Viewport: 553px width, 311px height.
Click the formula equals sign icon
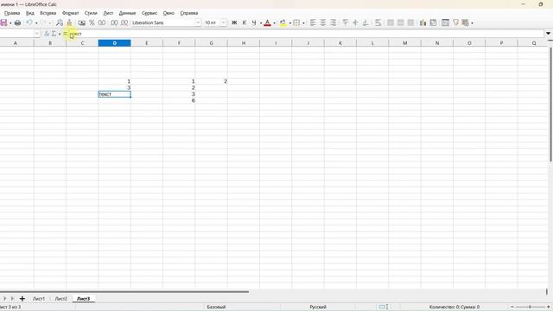[66, 34]
